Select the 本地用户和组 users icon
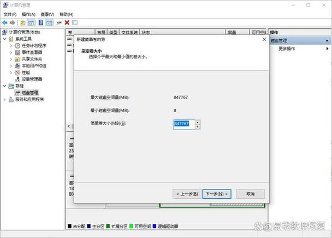Image resolution: width=332 pixels, height=238 pixels. click(17, 66)
